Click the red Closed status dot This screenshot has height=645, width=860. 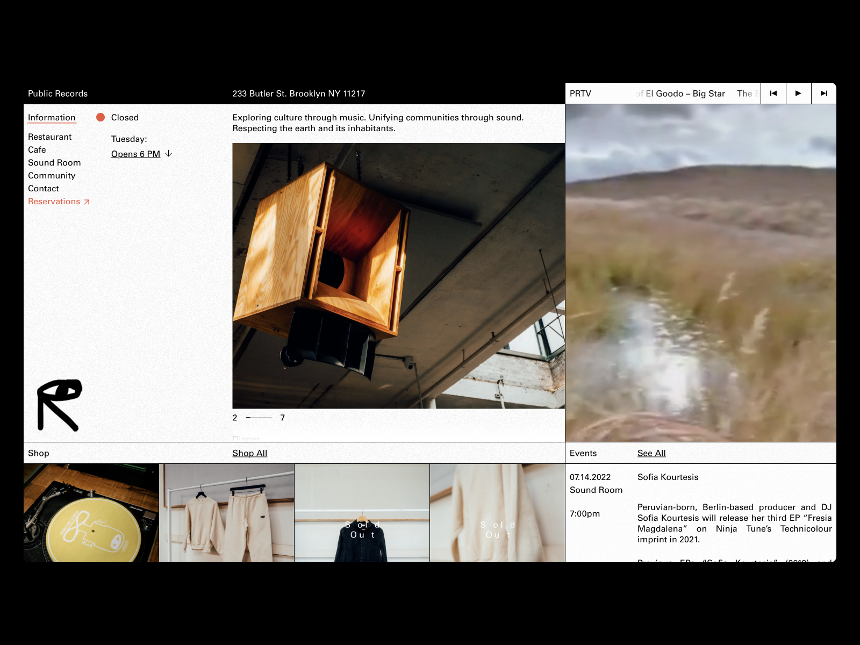coord(100,117)
